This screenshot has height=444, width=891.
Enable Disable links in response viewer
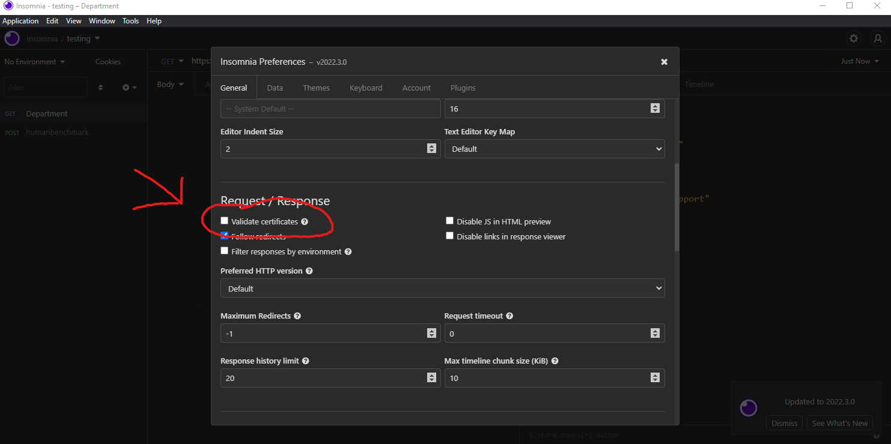[449, 236]
